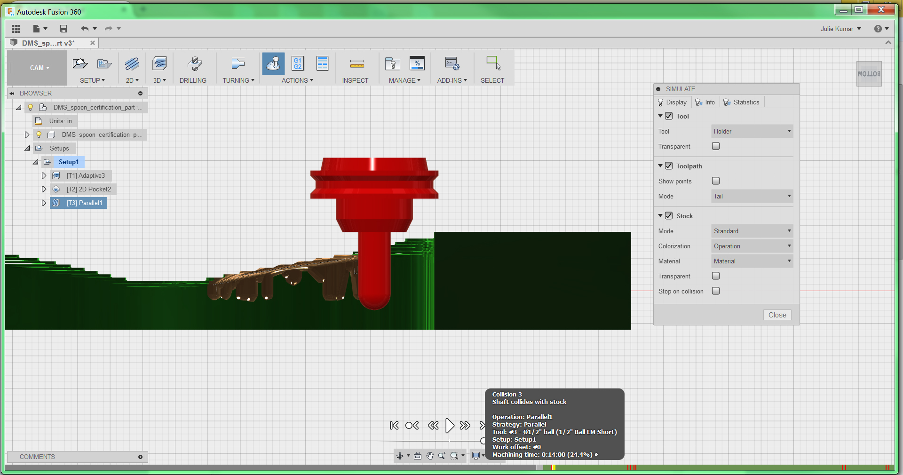
Task: Open the stock Material dropdown
Action: tap(752, 261)
